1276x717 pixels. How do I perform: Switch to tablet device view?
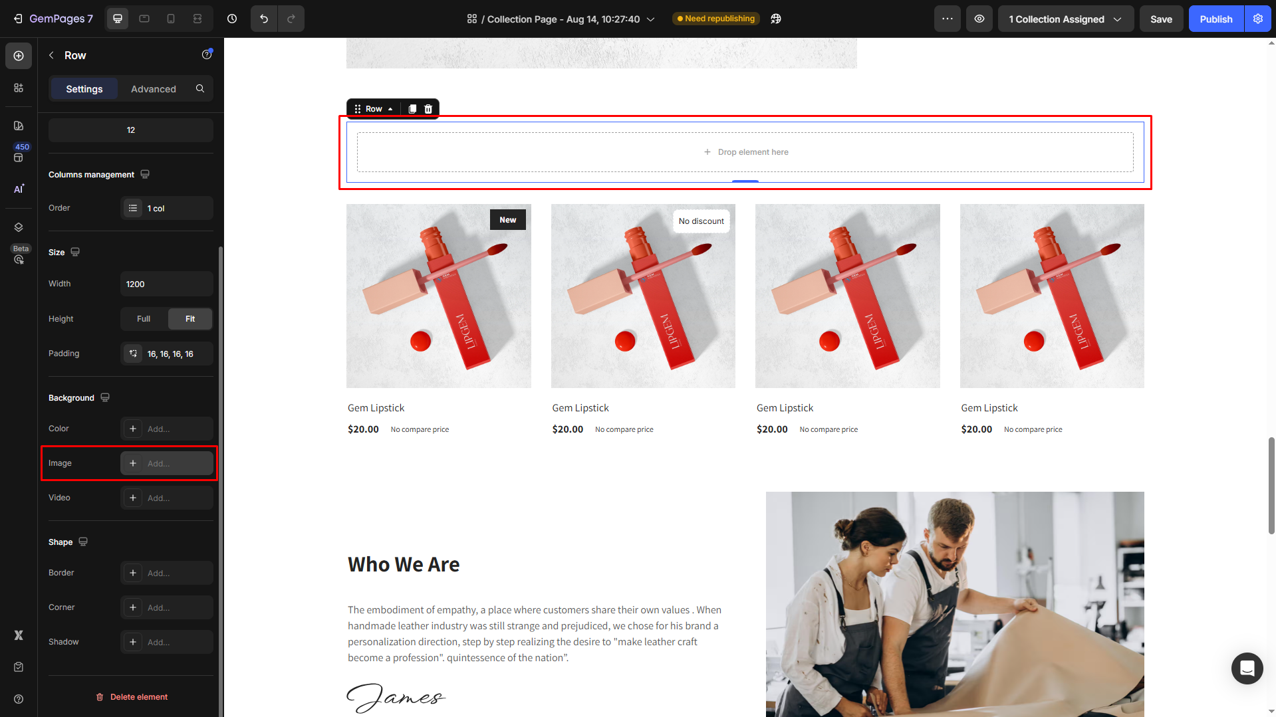coord(144,19)
